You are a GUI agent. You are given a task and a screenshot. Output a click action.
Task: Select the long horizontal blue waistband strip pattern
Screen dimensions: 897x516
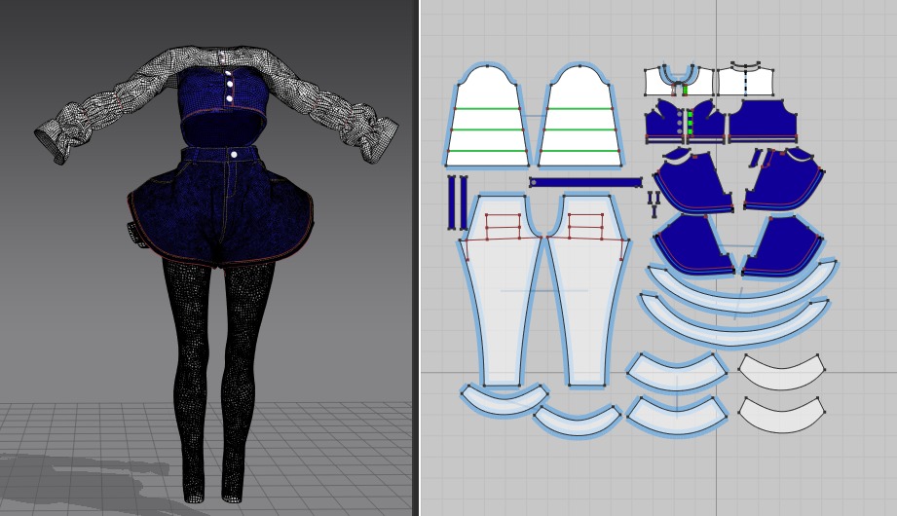tap(585, 182)
